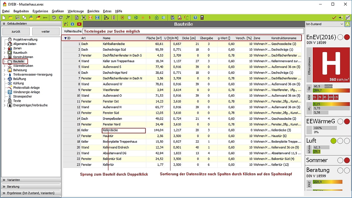
Task: Click the Westfenster name cell
Action: click(x=124, y=90)
